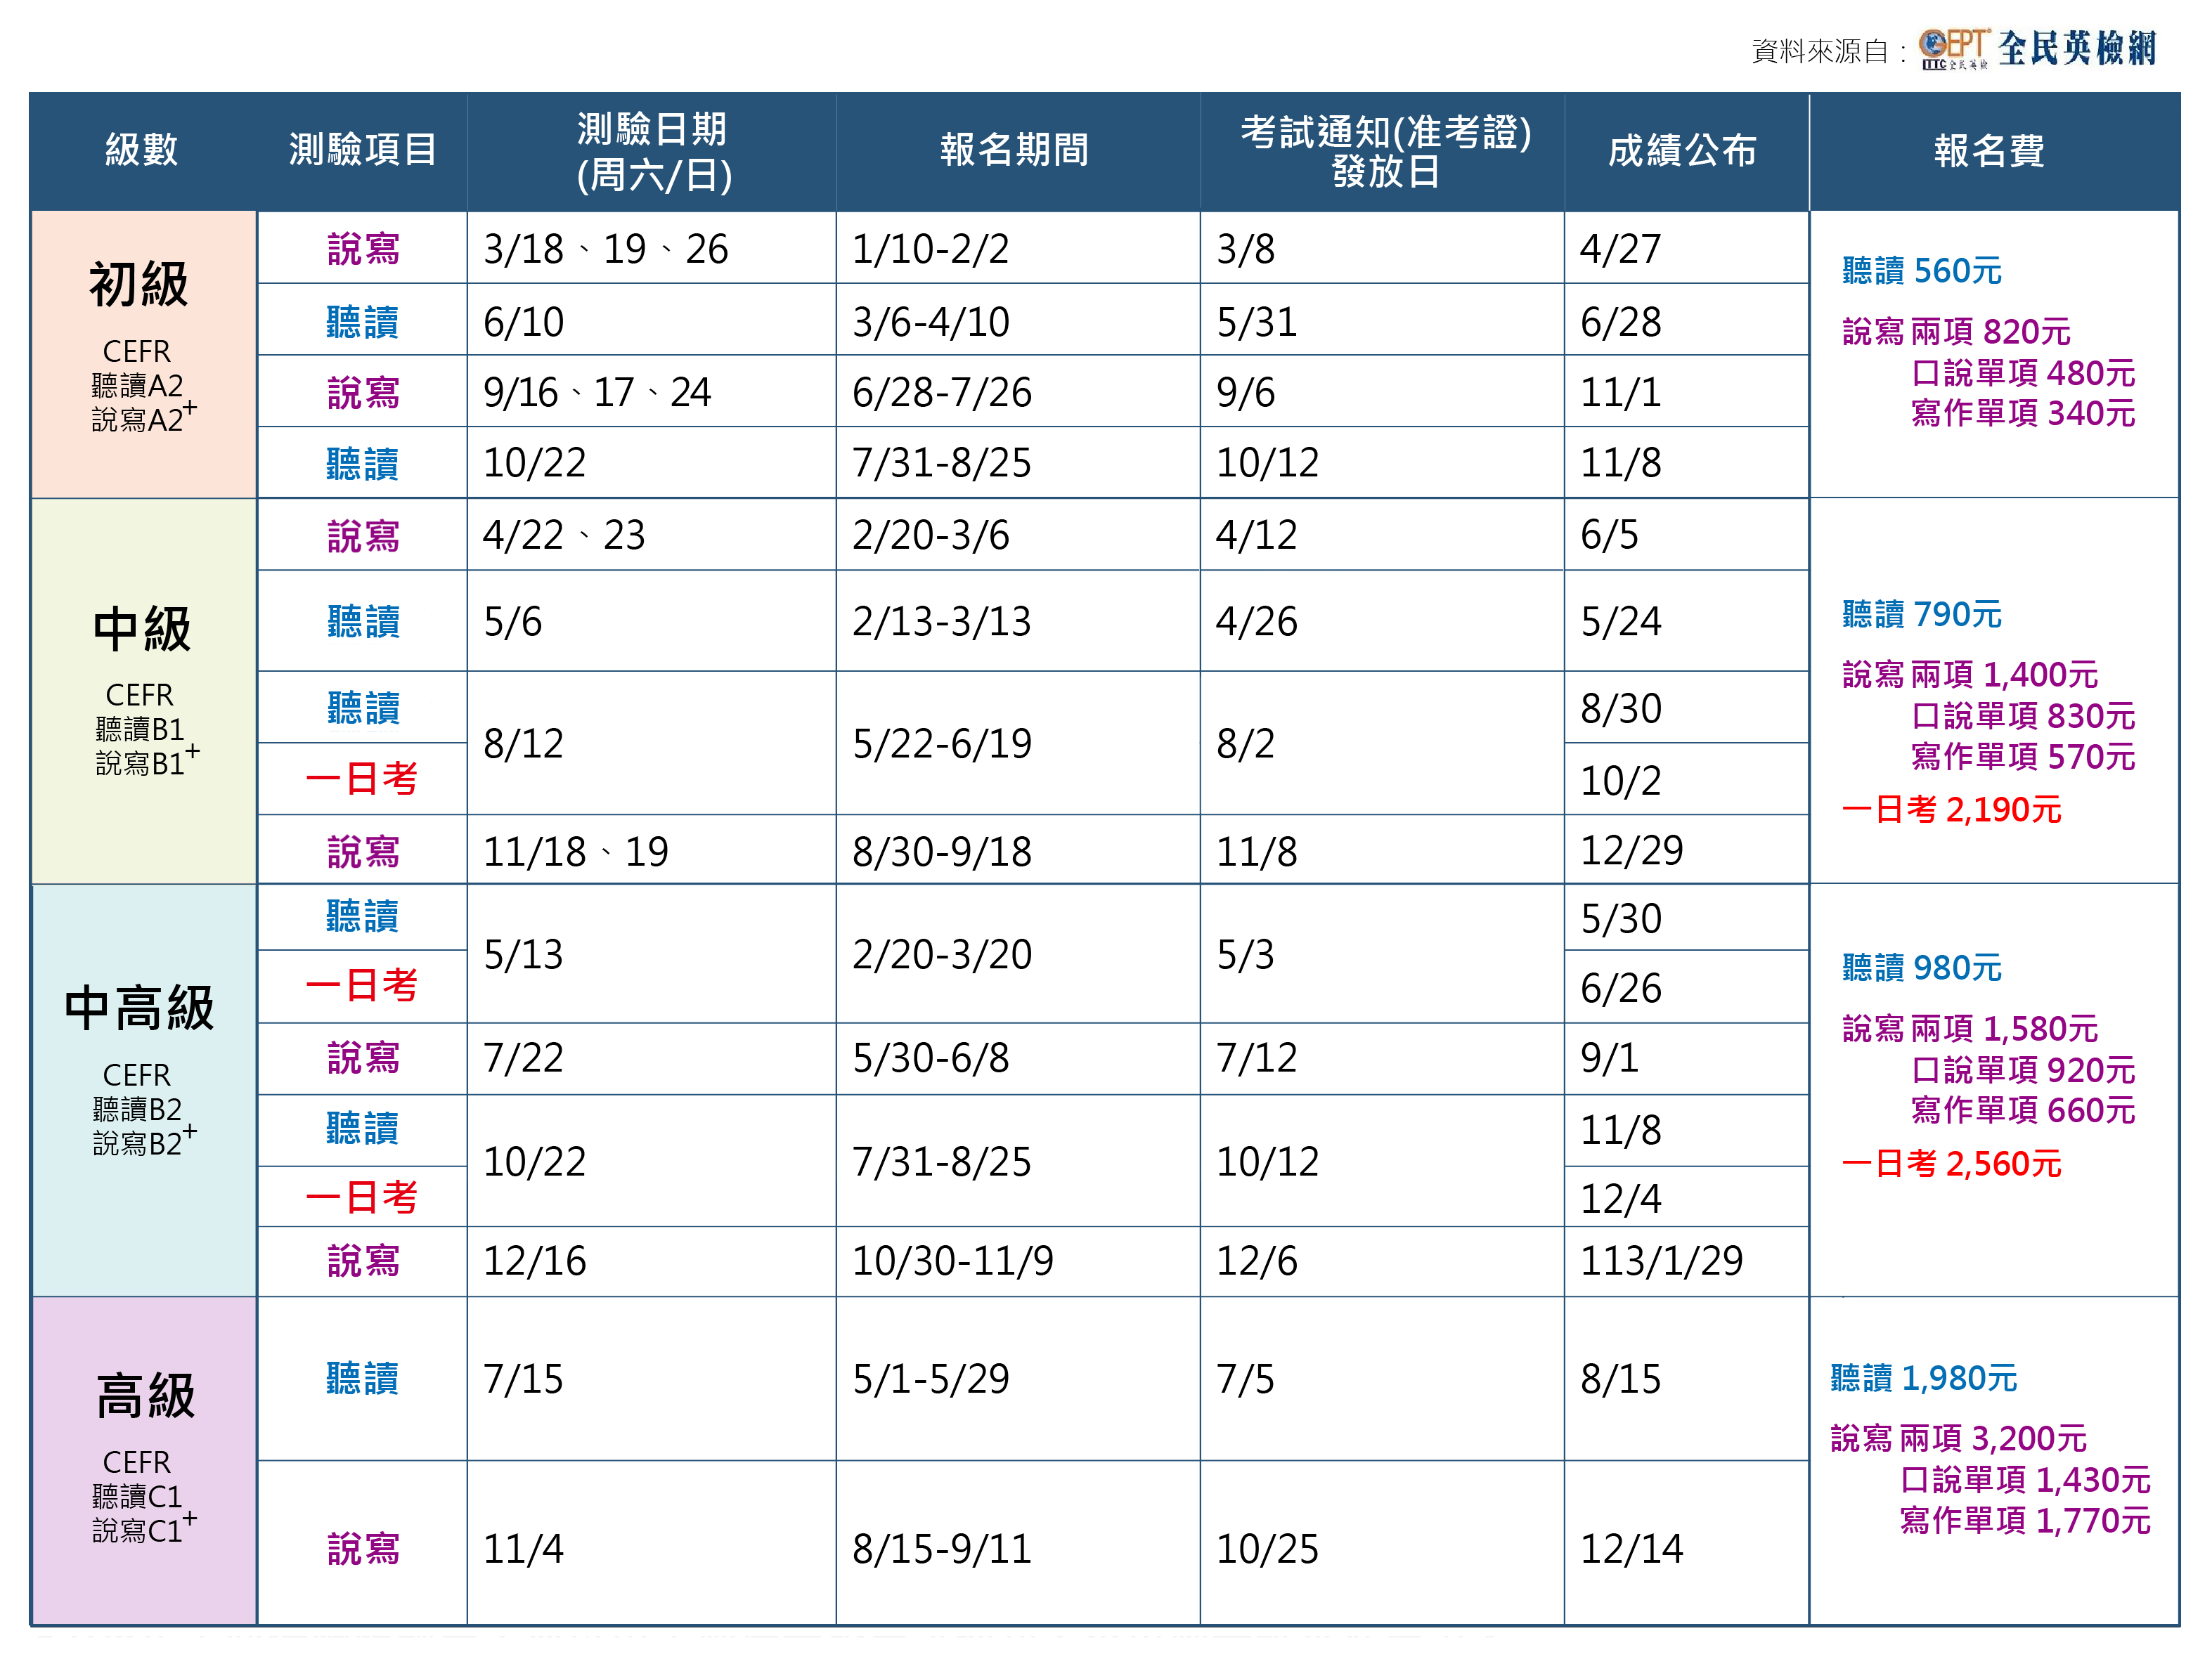Screen dimensions: 2212x1671
Task: Select the 中高級 level heading
Action: click(139, 1008)
